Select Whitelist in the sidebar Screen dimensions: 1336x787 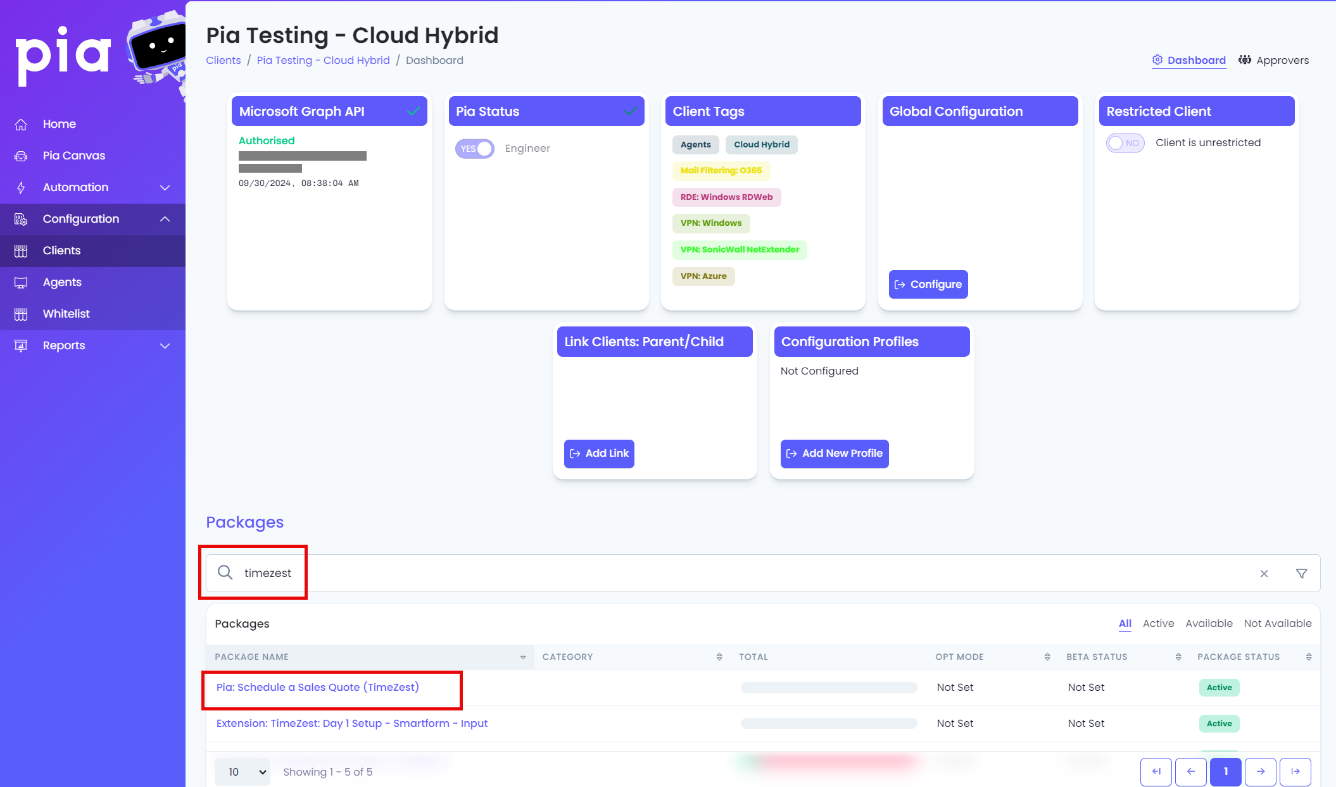(92, 314)
